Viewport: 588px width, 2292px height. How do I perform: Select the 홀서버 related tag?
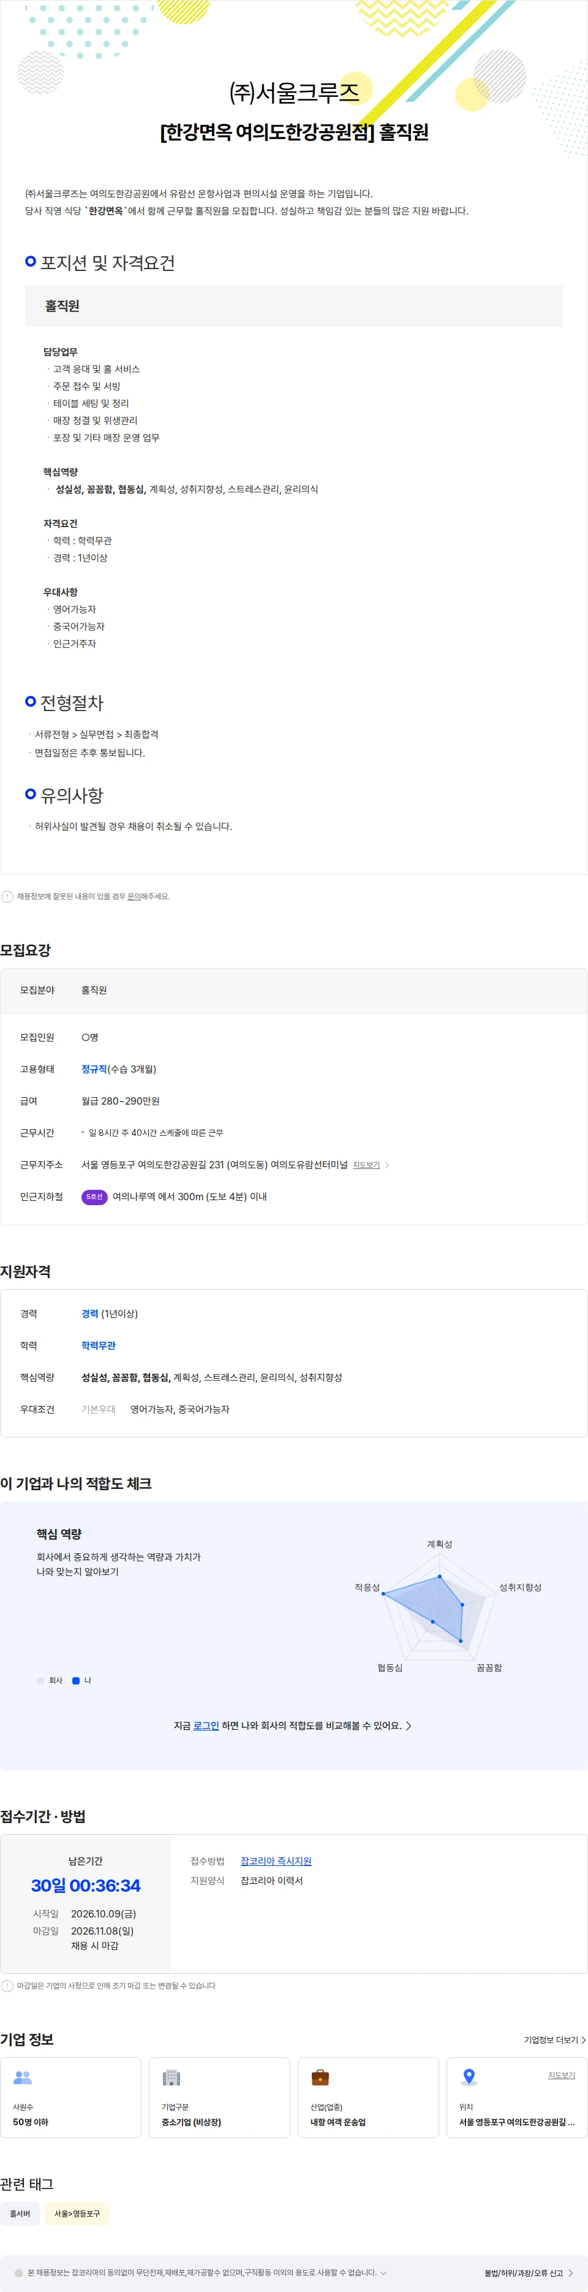pos(20,2213)
